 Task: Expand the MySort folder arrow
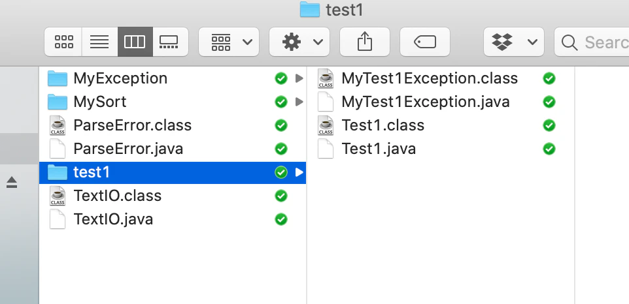click(299, 102)
